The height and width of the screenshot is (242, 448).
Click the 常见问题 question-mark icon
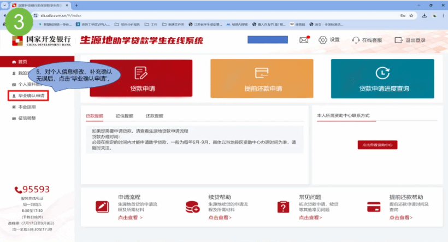(283, 207)
